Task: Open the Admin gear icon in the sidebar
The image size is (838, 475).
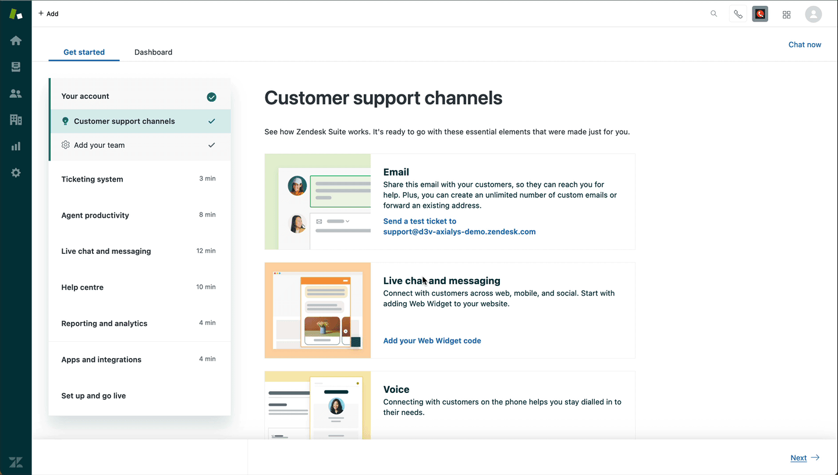Action: pos(16,173)
